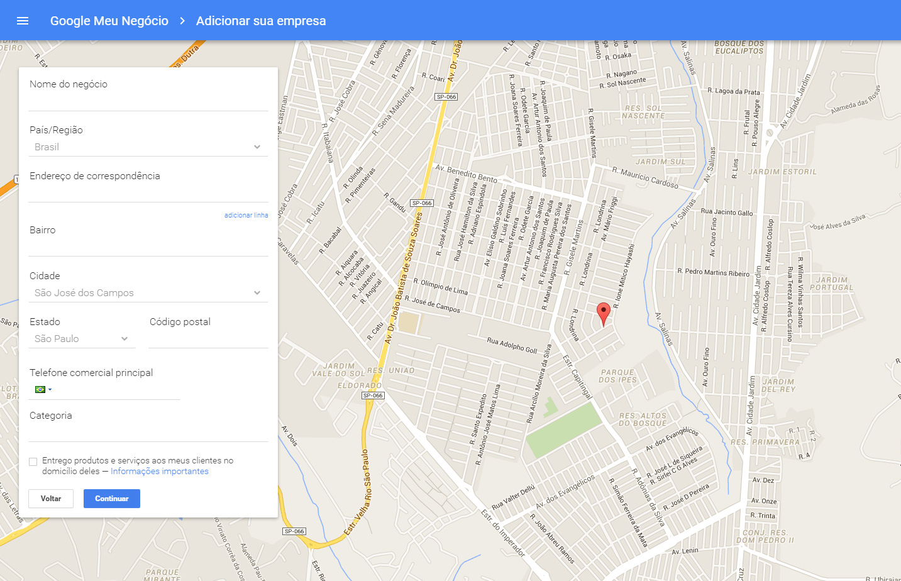Screen dimensions: 901x581
Task: Click the breadcrumb chevron after Google Meu Negócio
Action: tap(182, 21)
